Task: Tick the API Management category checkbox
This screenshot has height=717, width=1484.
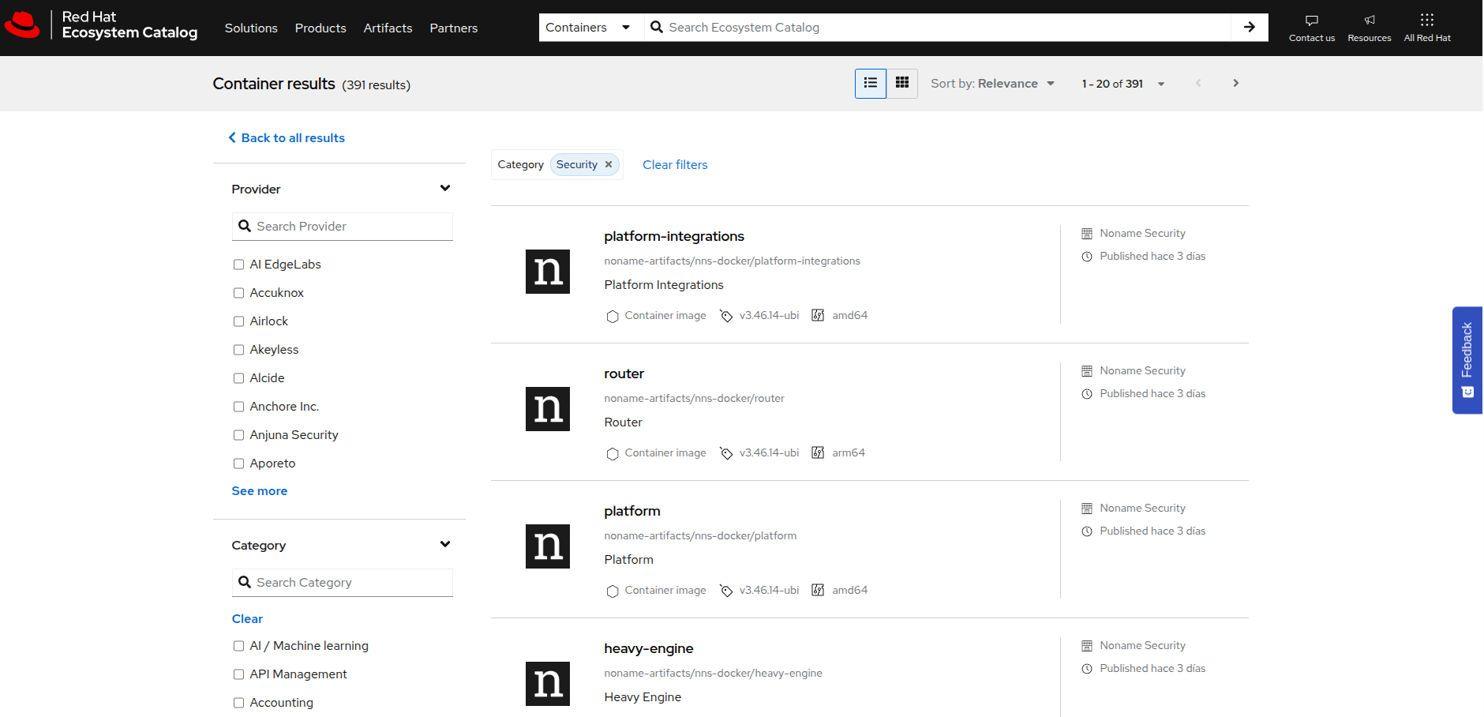Action: pos(238,674)
